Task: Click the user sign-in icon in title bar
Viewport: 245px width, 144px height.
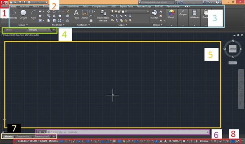Action: [181, 2]
